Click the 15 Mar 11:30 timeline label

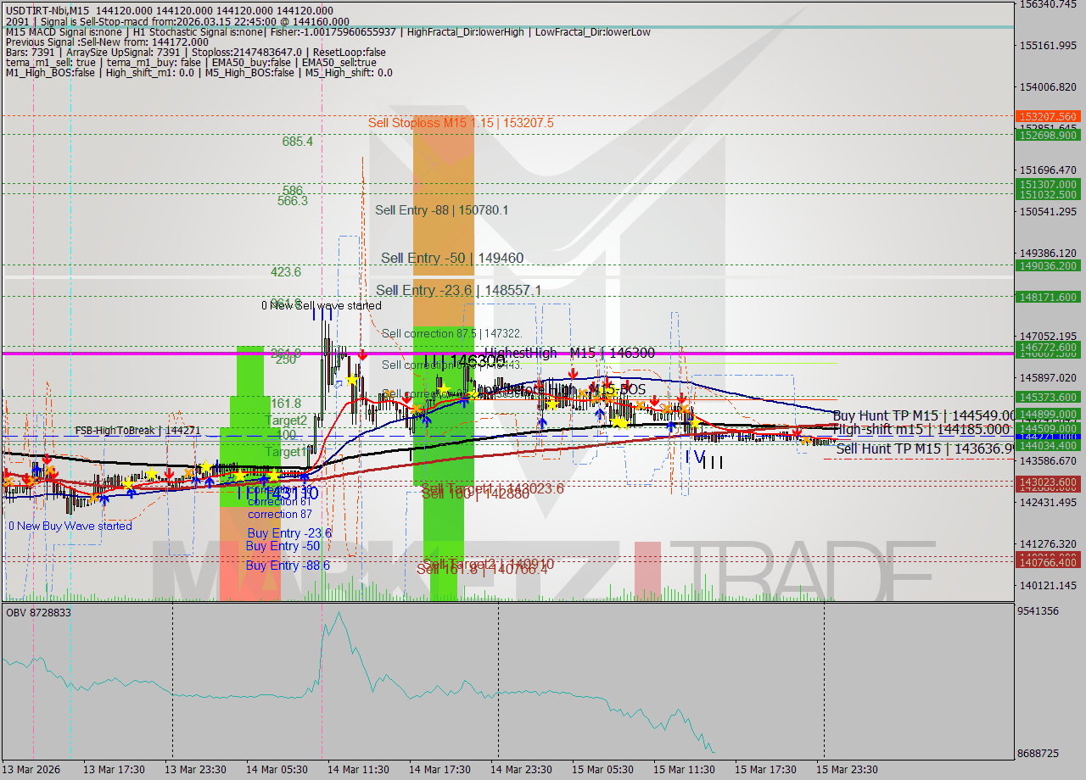684,770
